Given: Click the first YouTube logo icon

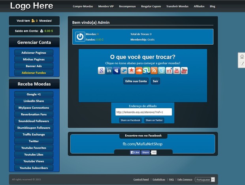Looking at the screenshot, I should 177,71.
